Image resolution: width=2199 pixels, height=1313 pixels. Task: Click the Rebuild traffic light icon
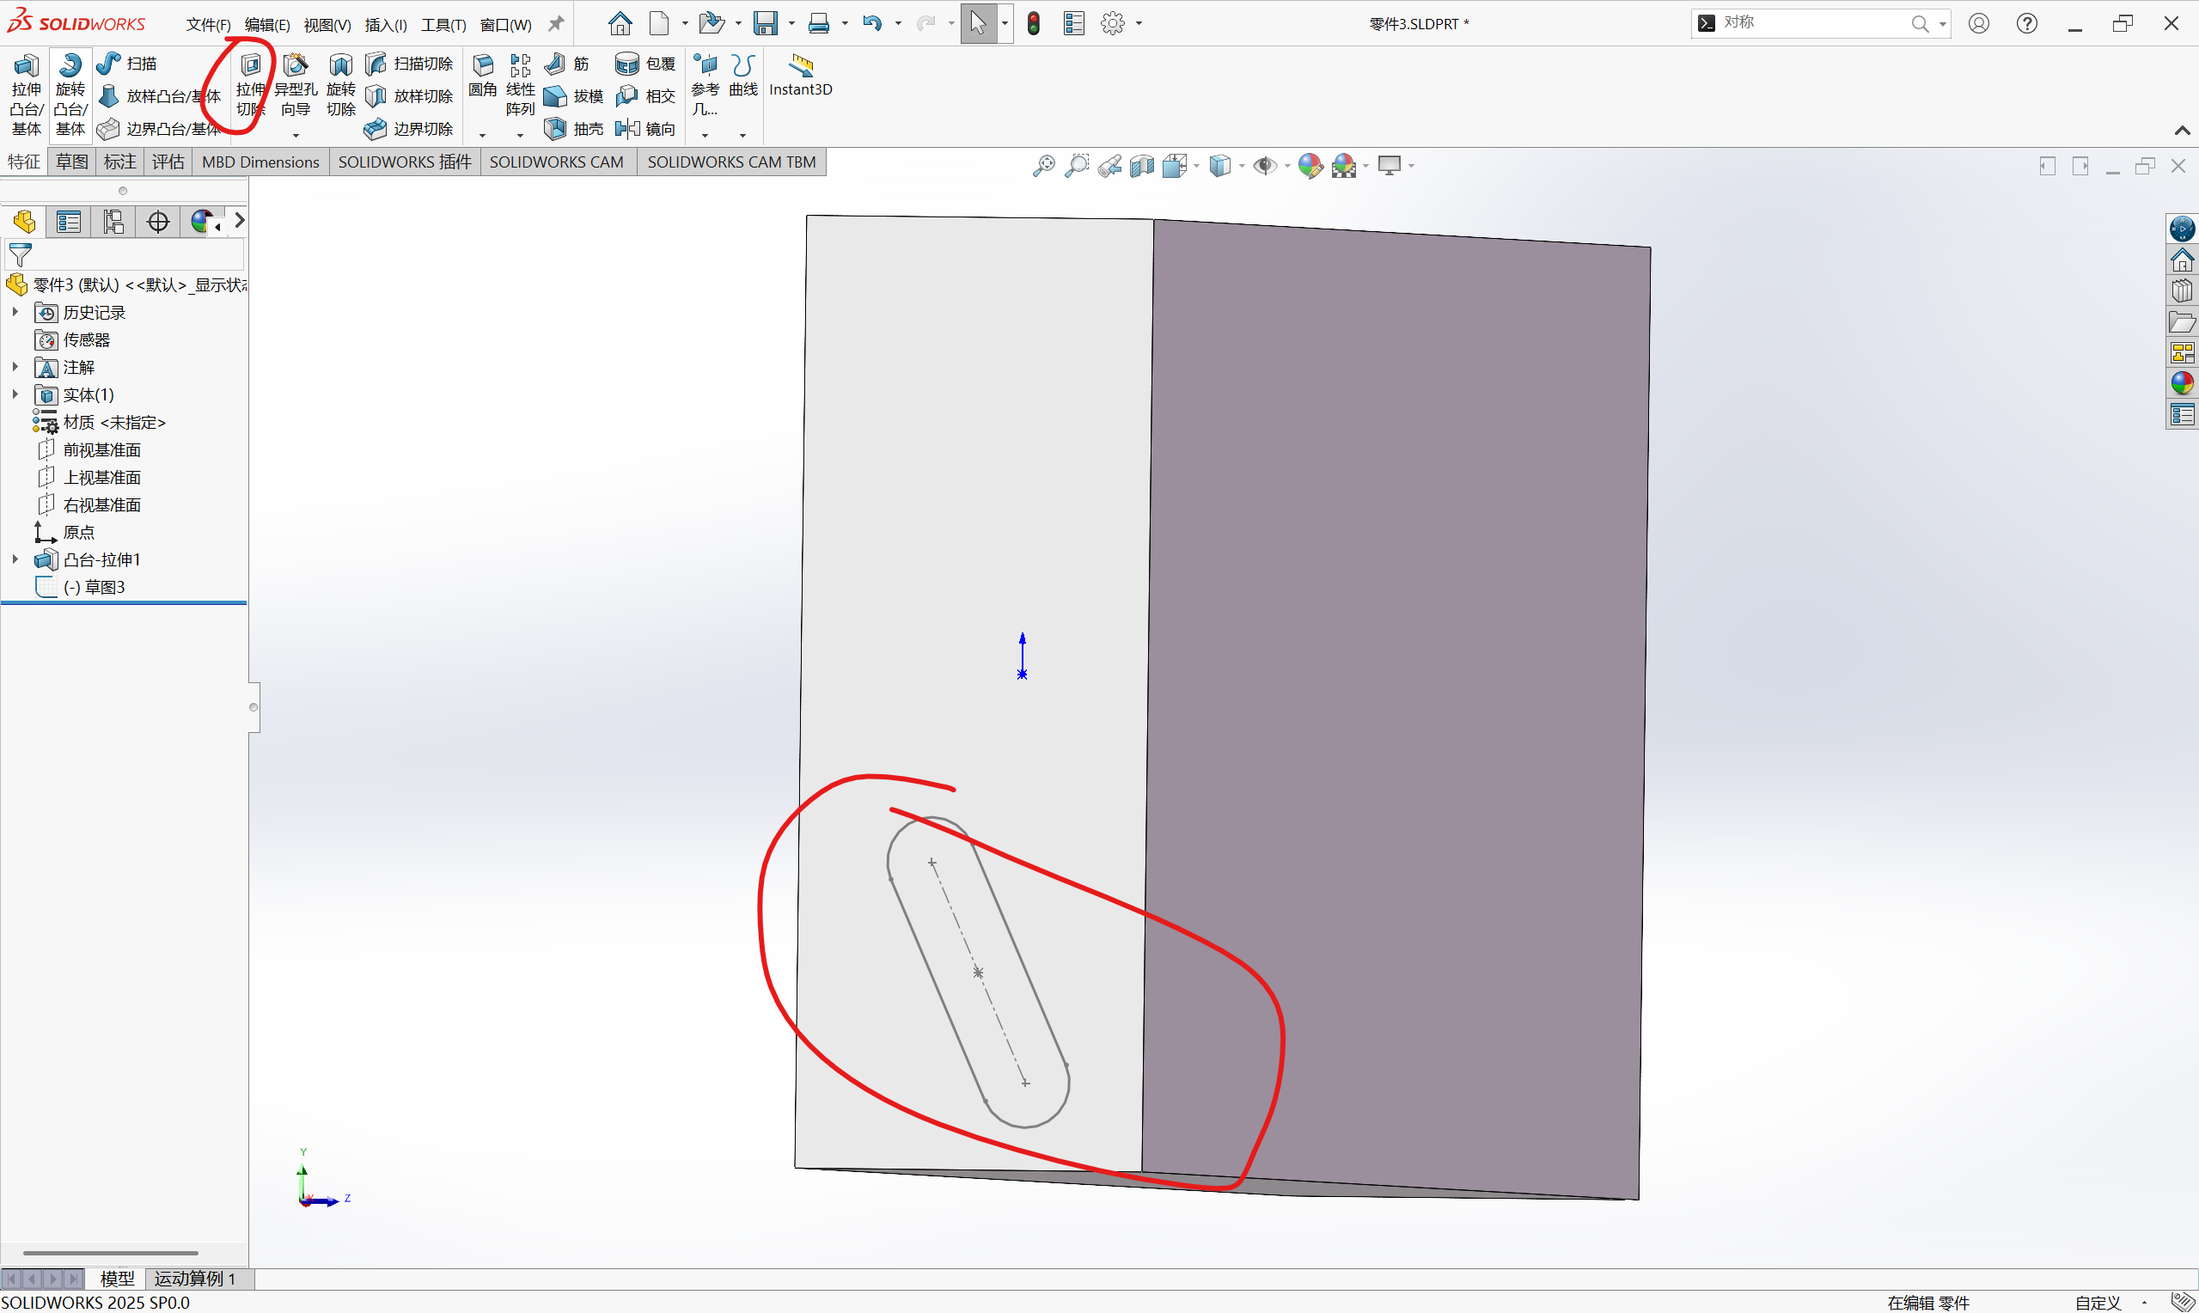coord(1033,24)
